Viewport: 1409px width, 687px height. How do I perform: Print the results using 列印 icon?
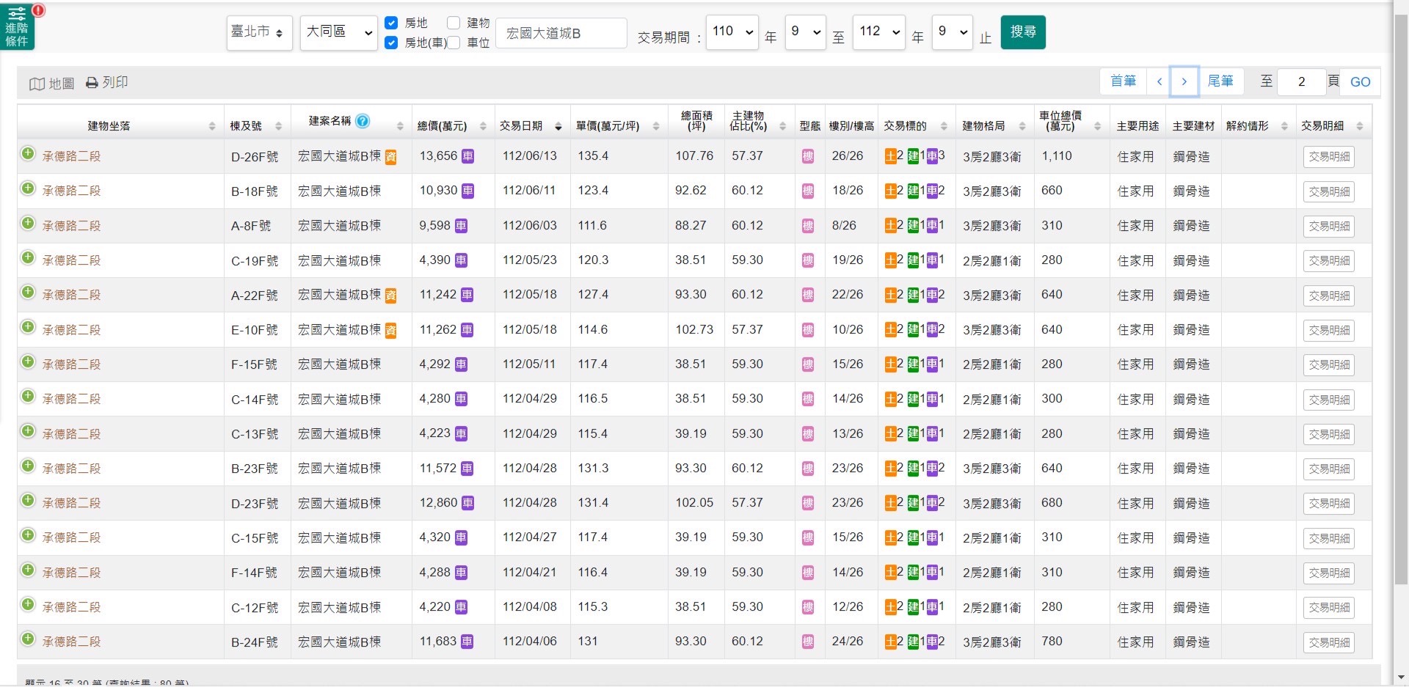pos(107,83)
